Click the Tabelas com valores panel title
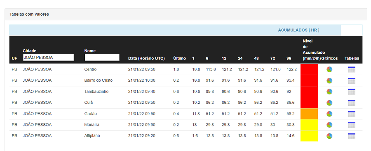This screenshot has width=371, height=151. point(29,14)
